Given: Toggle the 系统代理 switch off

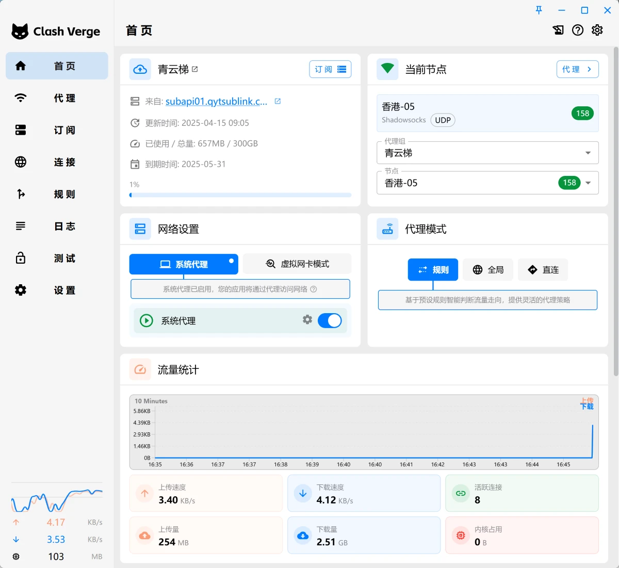Looking at the screenshot, I should click(330, 320).
